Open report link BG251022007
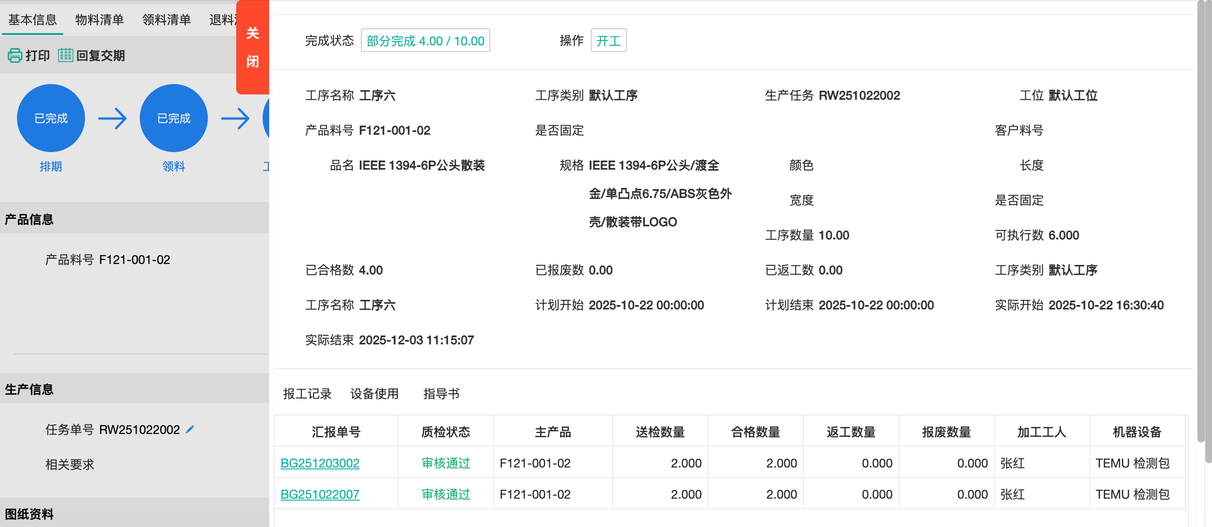 [x=320, y=494]
